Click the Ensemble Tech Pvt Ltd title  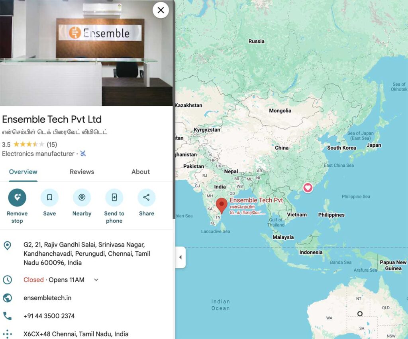pos(52,119)
